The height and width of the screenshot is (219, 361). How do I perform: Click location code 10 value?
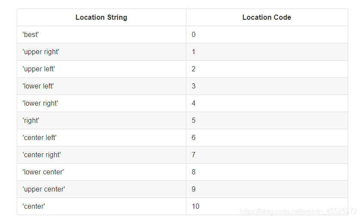(195, 207)
